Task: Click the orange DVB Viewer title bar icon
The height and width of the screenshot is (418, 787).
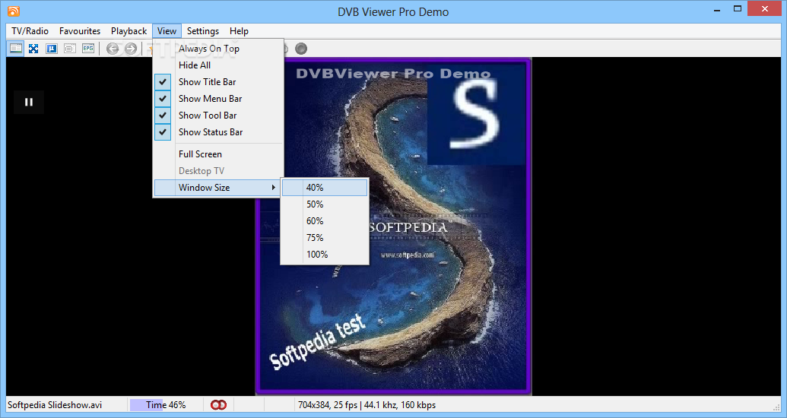Action: coord(14,11)
